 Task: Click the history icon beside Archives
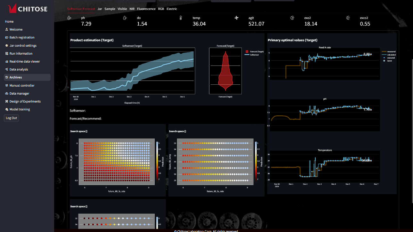click(7, 77)
